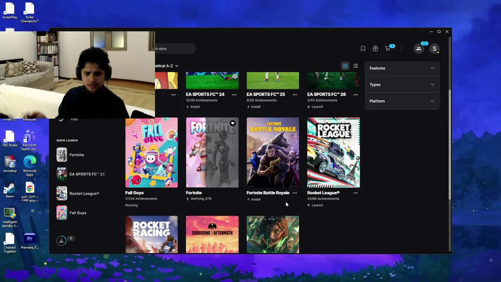
Task: Click Fall Guys Quick Launch icon
Action: [x=62, y=213]
